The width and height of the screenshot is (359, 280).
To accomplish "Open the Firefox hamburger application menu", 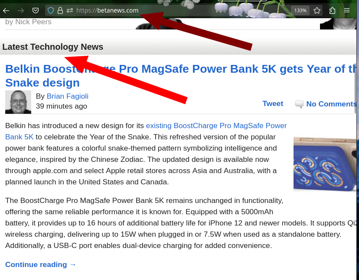I will click(347, 10).
